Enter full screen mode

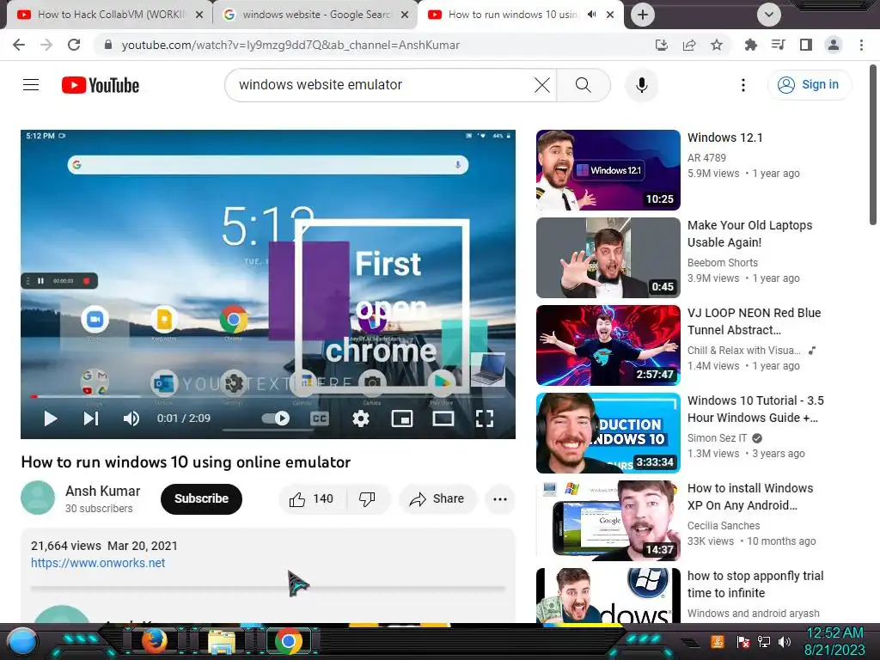[x=485, y=419]
